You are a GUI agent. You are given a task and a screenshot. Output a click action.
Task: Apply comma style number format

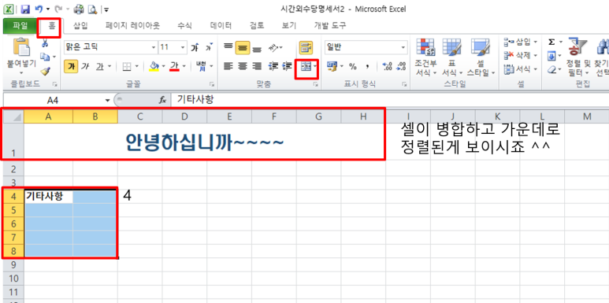coord(366,66)
